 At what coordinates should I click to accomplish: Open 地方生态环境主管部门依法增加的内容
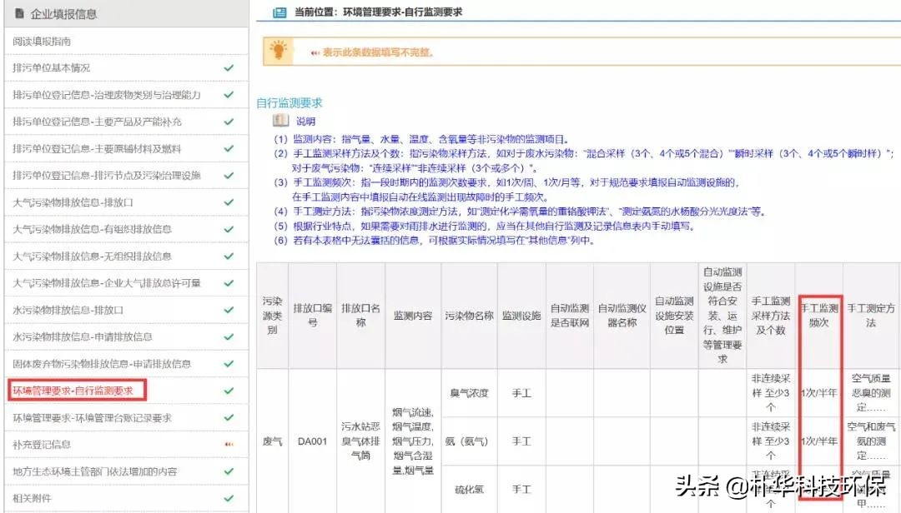[x=95, y=471]
